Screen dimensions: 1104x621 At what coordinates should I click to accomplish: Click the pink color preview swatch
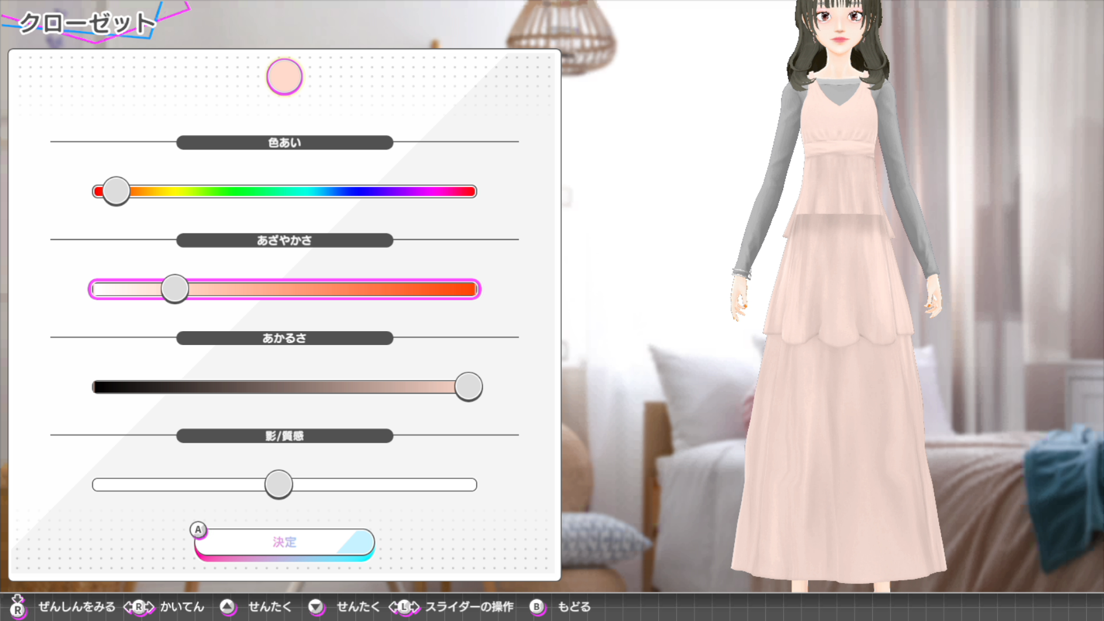285,76
